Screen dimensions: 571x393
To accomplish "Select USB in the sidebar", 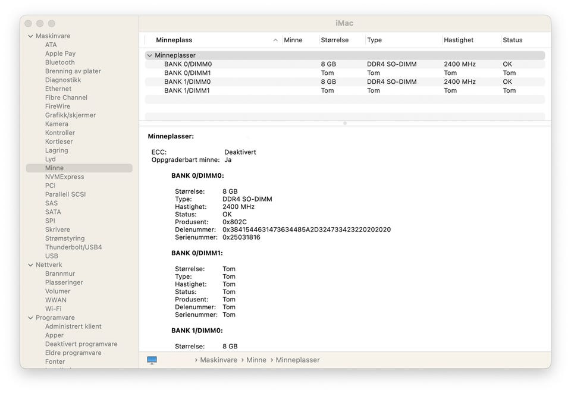I will point(51,256).
